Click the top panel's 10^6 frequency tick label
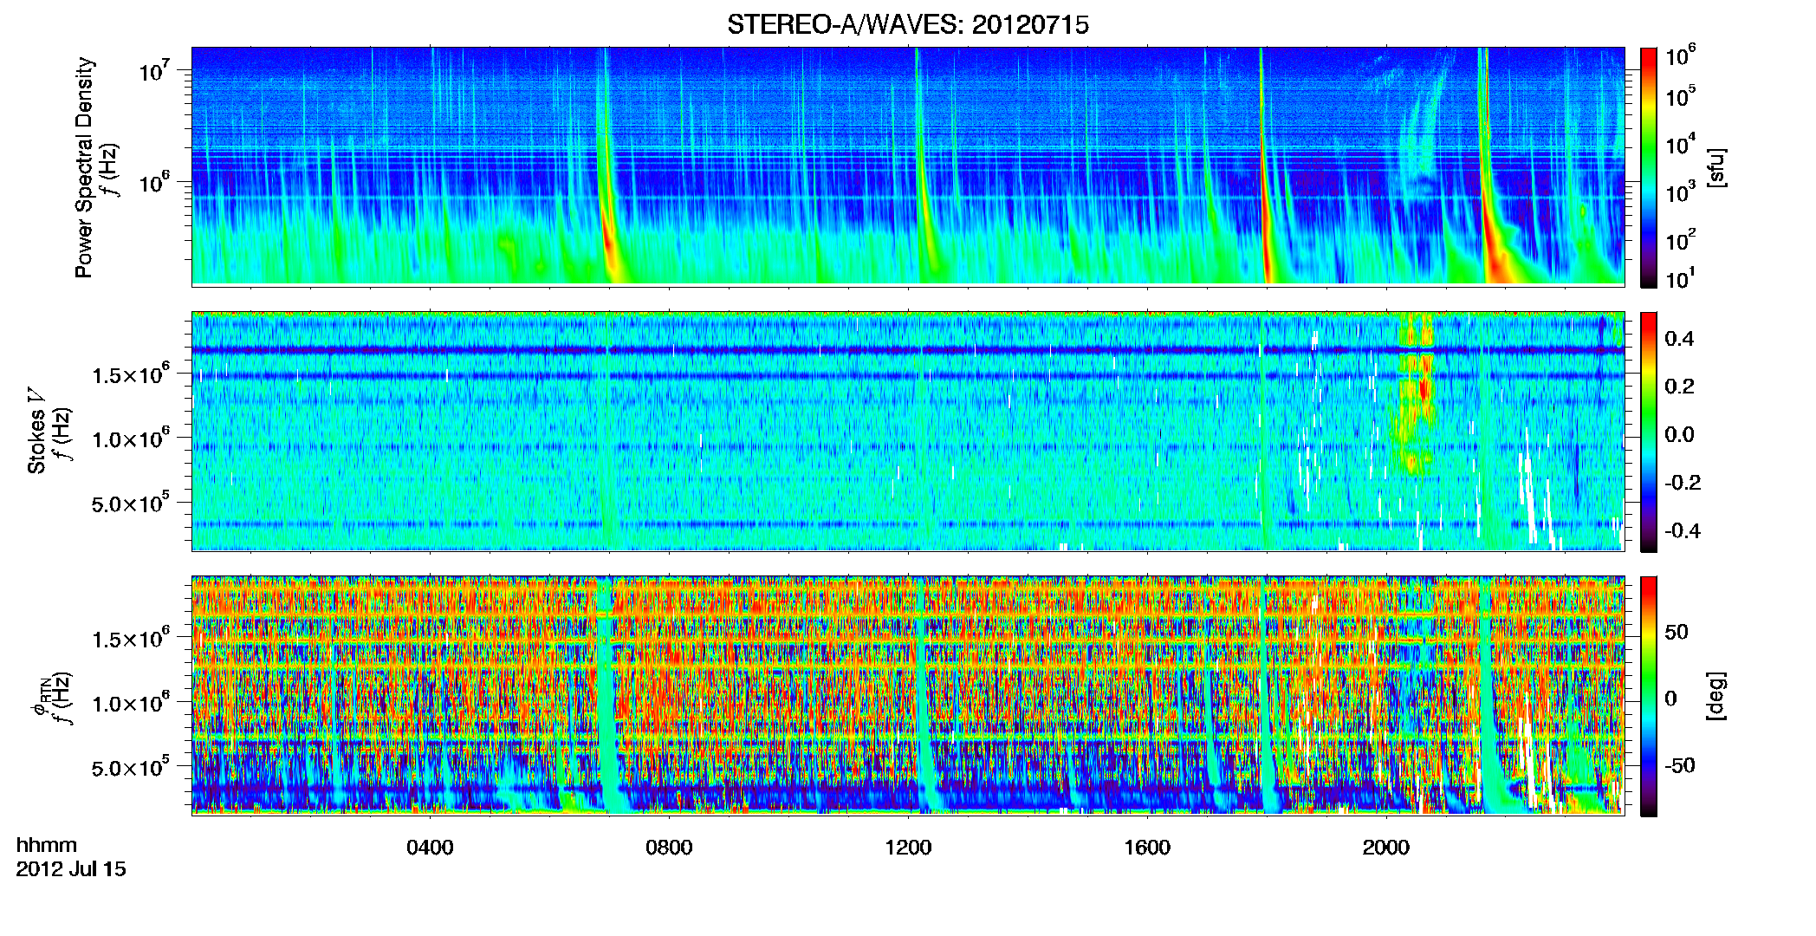 pos(154,183)
